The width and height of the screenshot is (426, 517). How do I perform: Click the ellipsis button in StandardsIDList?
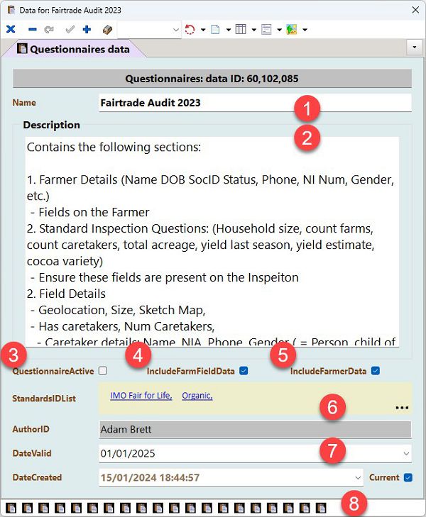pyautogui.click(x=402, y=408)
